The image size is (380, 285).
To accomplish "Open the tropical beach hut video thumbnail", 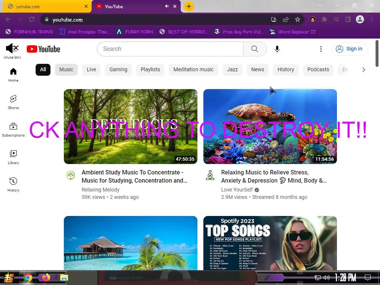I will 131,243.
